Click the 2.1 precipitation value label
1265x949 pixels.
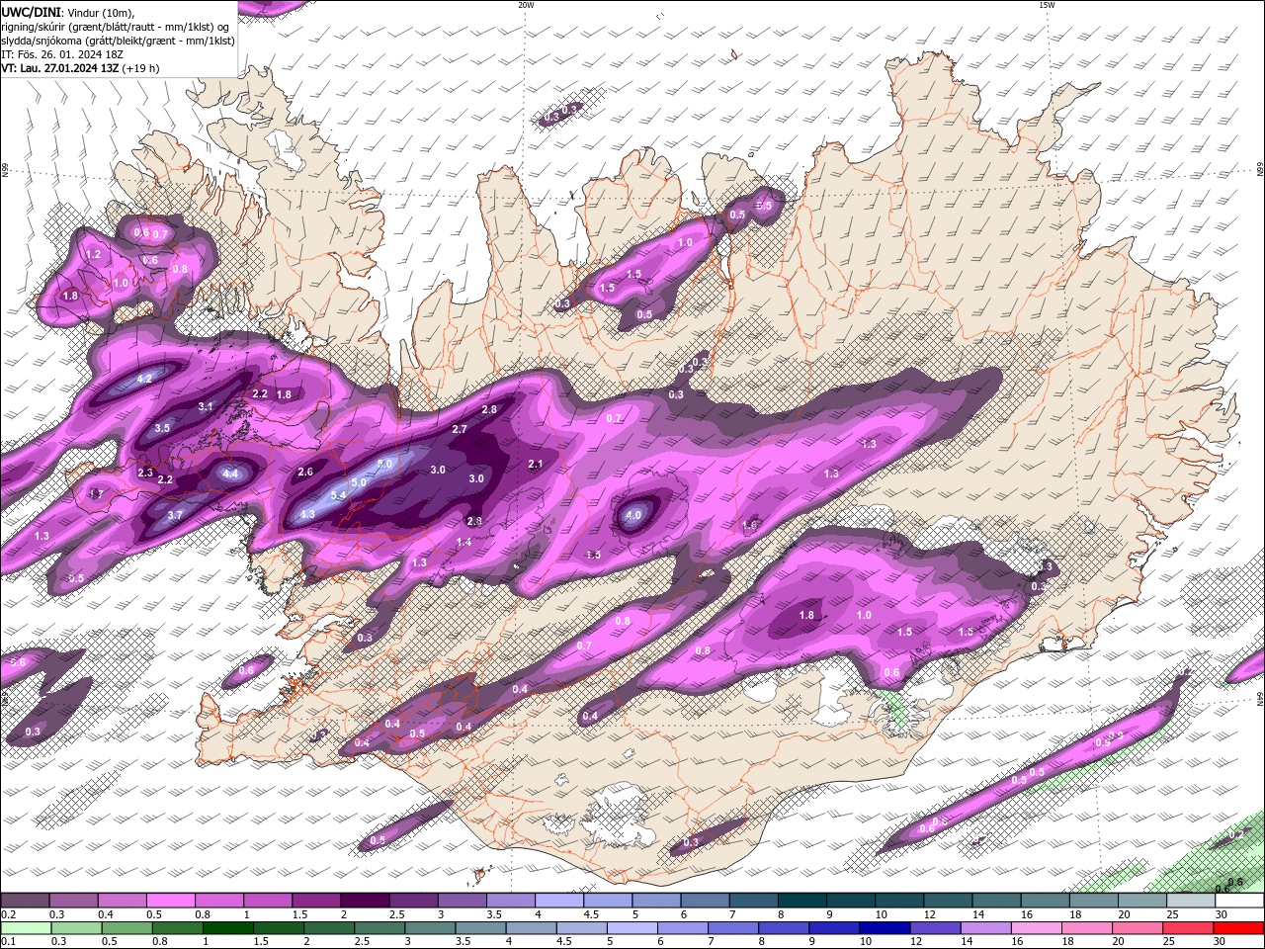coord(536,464)
